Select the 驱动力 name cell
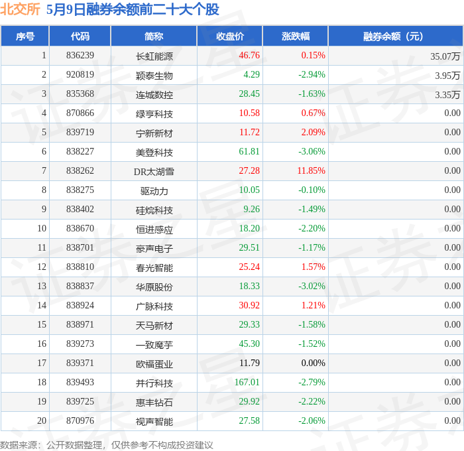Screen dimensions: 464x451 pos(154,191)
